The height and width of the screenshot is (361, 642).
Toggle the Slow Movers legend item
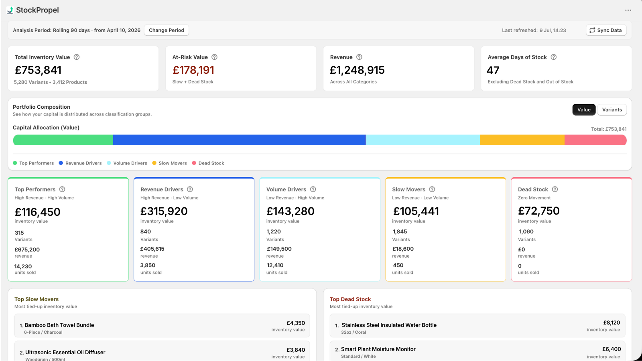click(169, 163)
